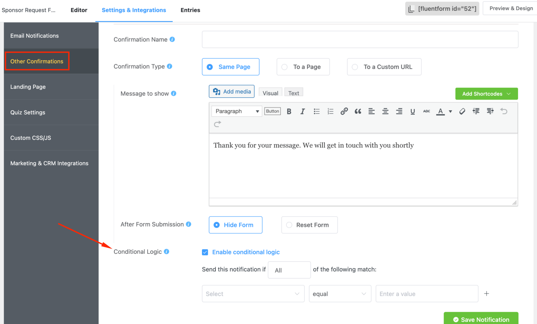Screen dimensions: 537x324
Task: Insert a hyperlink using the link icon
Action: coord(344,111)
